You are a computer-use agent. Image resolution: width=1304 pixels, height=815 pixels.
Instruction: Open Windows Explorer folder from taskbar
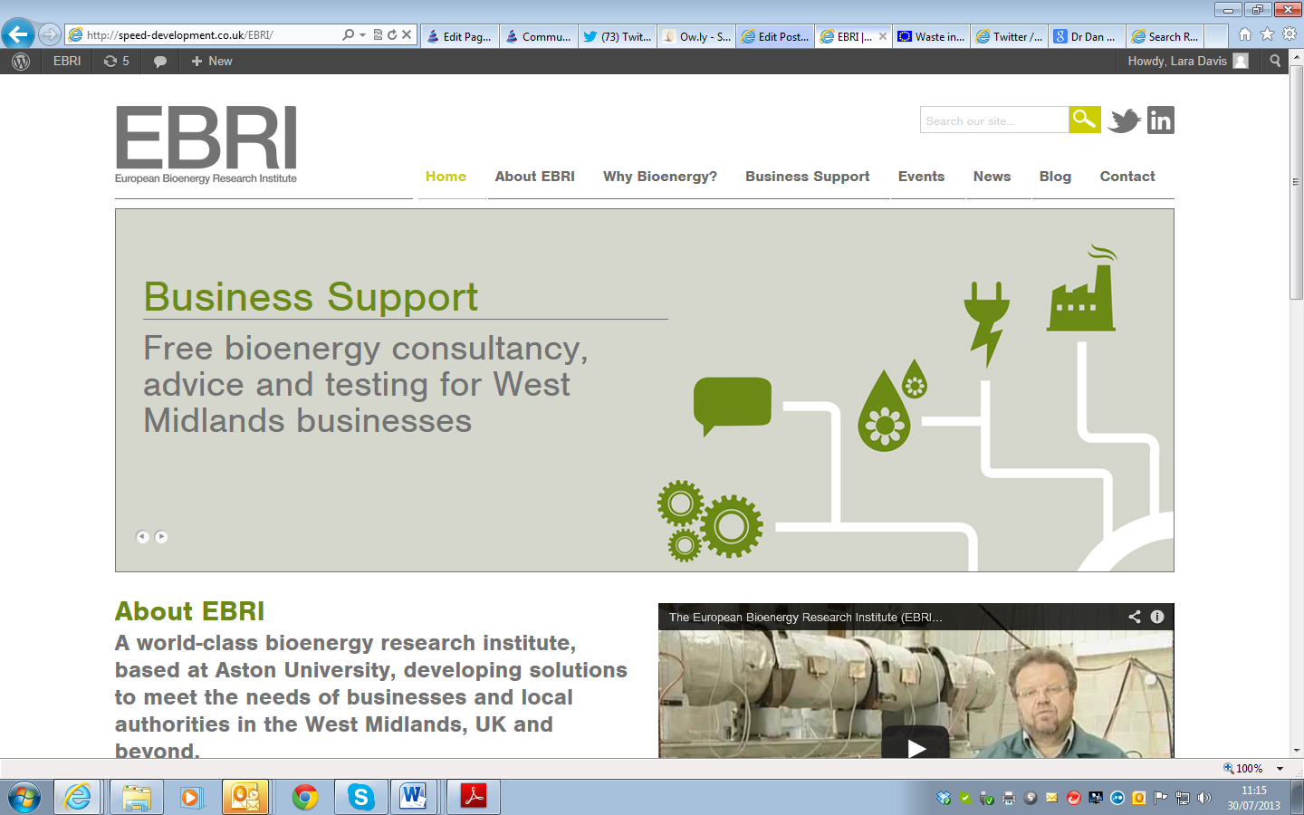136,797
